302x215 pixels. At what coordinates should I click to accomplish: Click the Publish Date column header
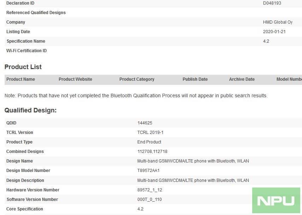pyautogui.click(x=195, y=79)
